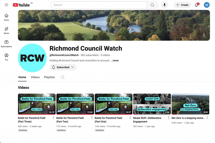Open options menu for Part Three video
215x143 pixels.
(53, 118)
